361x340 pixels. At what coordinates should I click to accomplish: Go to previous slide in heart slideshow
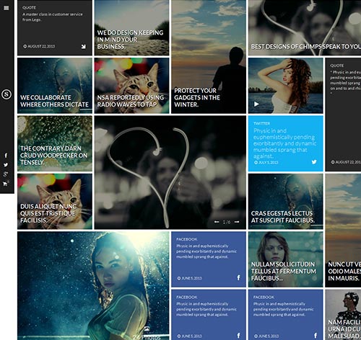[217, 222]
